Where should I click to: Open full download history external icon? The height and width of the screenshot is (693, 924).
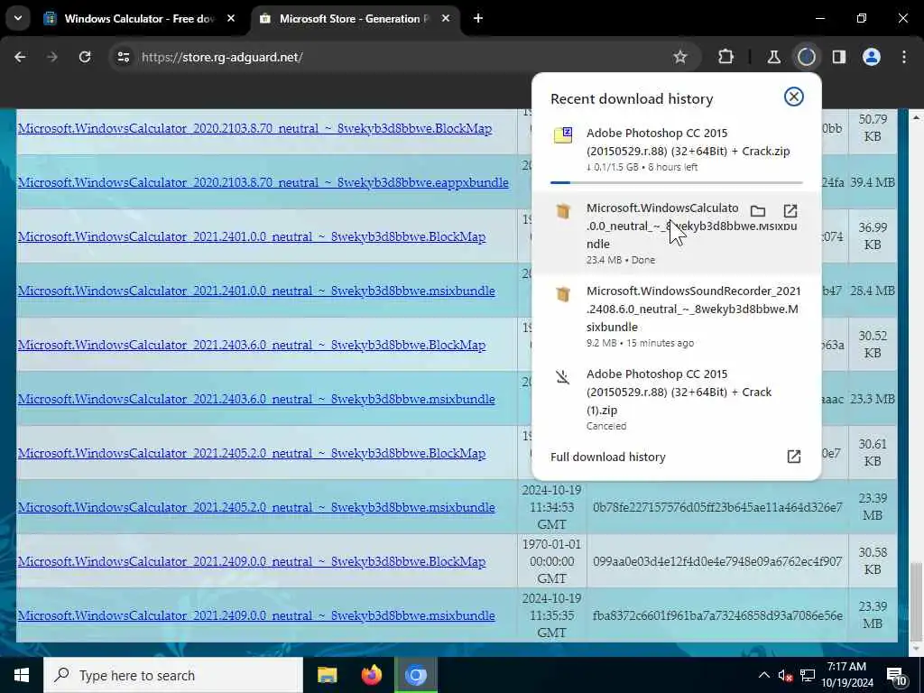tap(794, 457)
